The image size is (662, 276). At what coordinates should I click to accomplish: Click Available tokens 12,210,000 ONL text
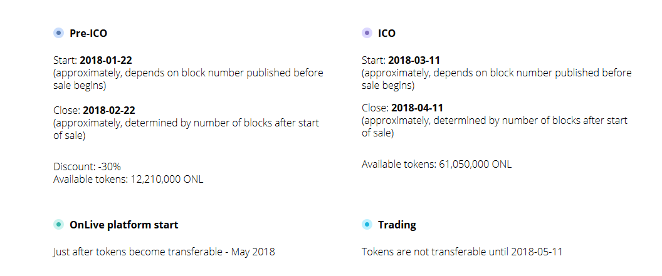(129, 179)
